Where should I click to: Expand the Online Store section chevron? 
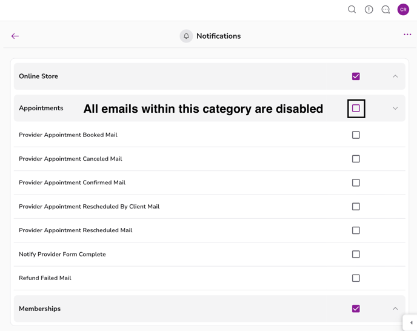[x=395, y=76]
